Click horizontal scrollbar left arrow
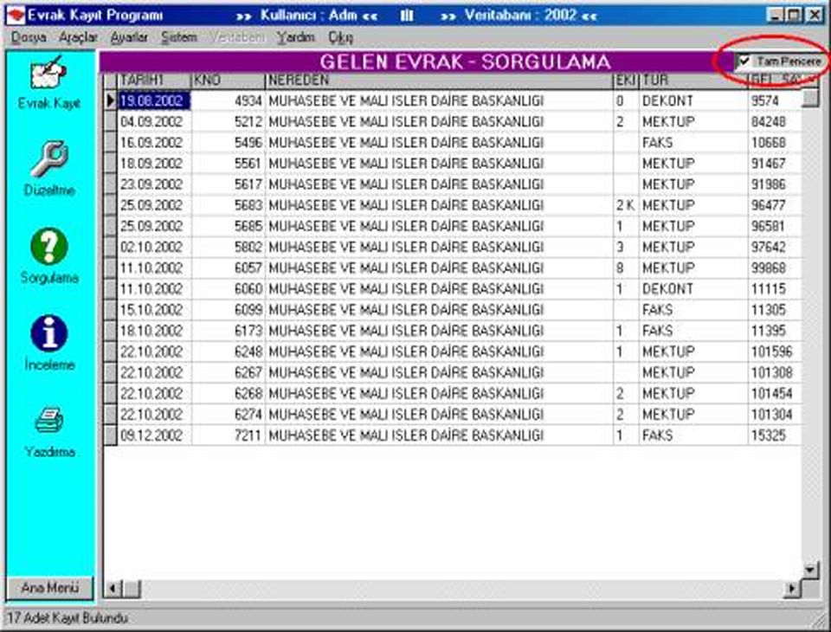The image size is (831, 632). tap(113, 588)
